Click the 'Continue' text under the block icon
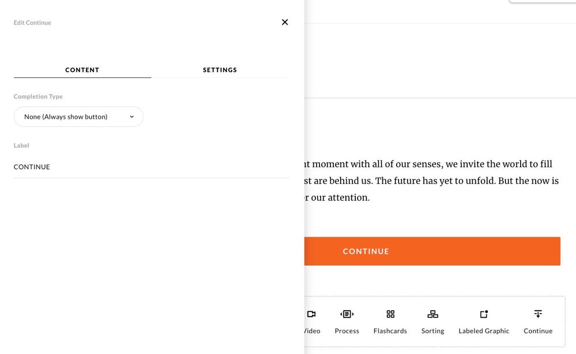The height and width of the screenshot is (354, 576). point(538,331)
